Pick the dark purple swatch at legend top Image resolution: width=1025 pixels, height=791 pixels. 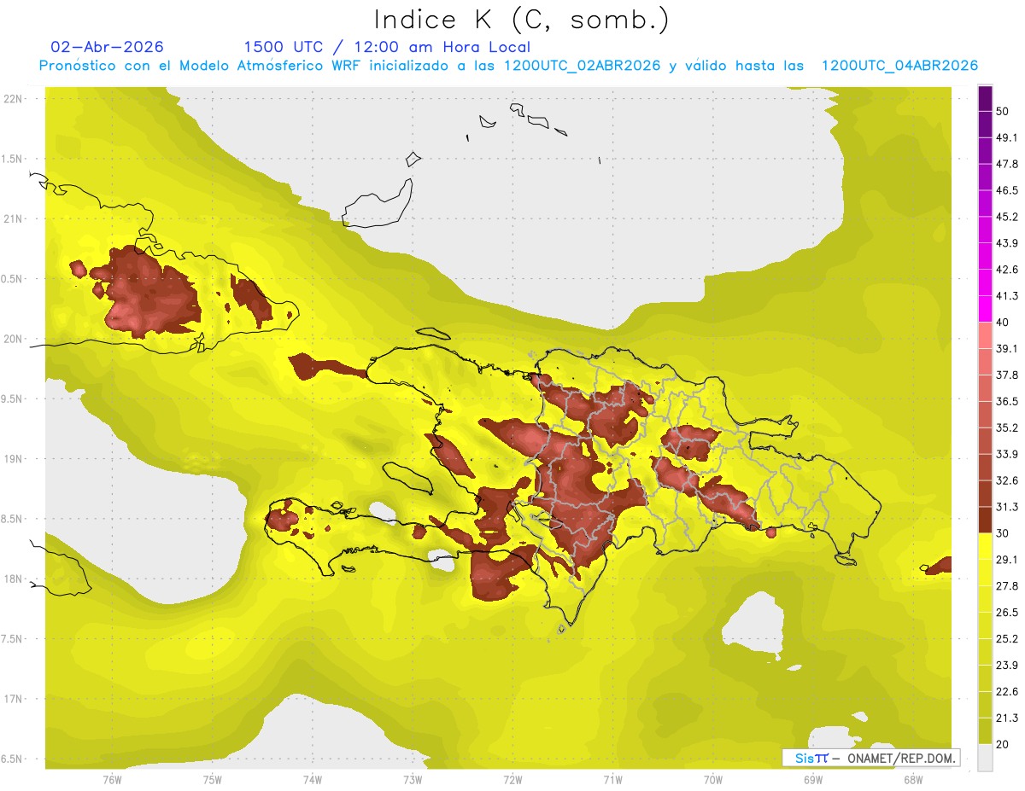(x=985, y=100)
